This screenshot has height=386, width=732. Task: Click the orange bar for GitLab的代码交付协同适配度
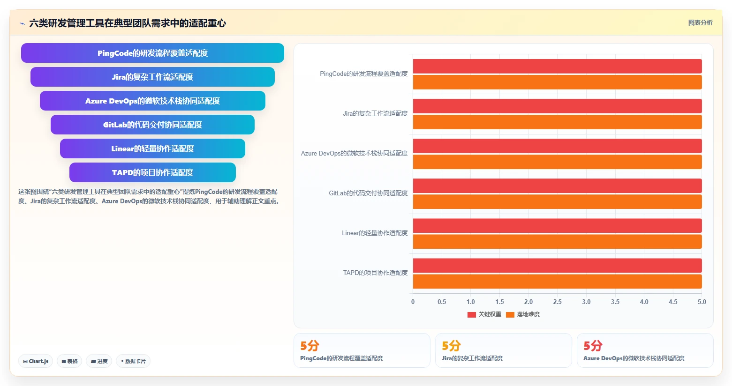point(557,201)
